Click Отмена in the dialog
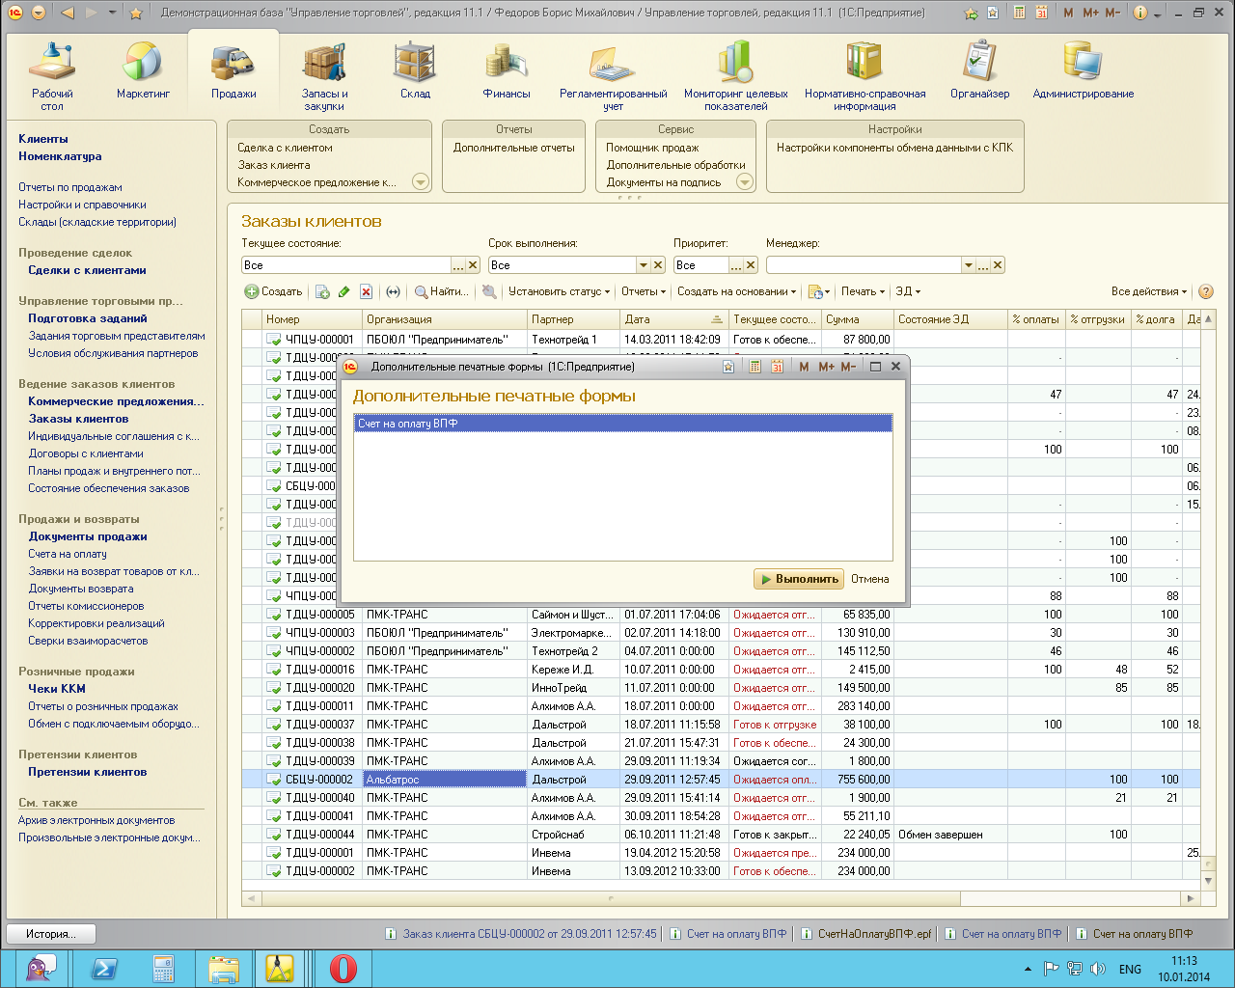The image size is (1235, 988). [870, 579]
